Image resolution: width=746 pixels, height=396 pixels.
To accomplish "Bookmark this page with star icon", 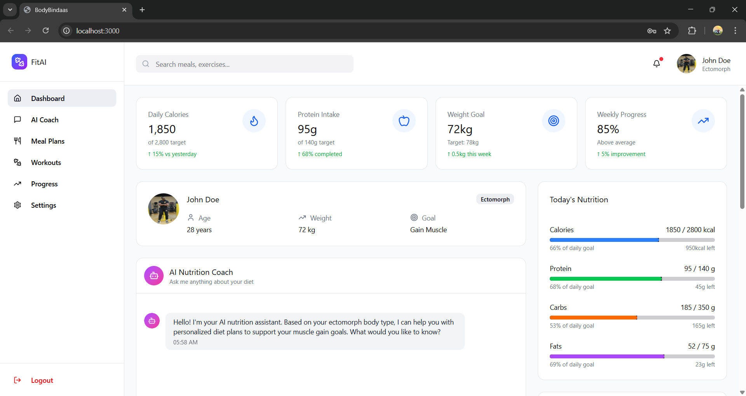I will 667,31.
